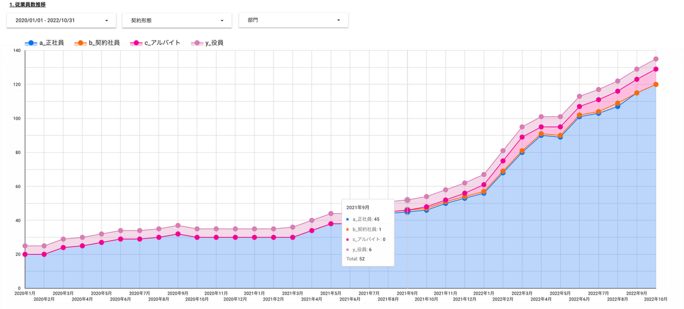Click the 140 y-axis label
This screenshot has height=309, width=684.
coord(16,51)
